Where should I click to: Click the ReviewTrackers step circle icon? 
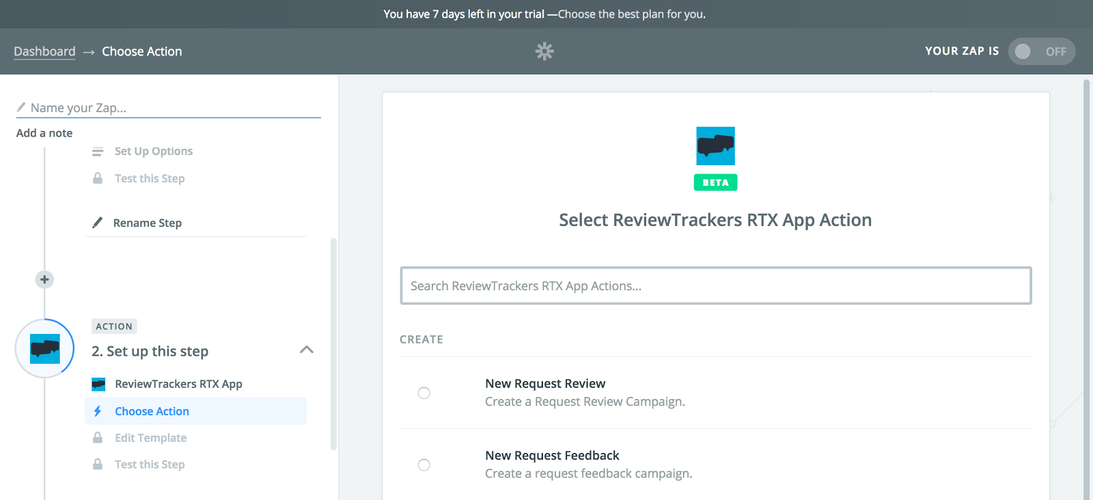(x=44, y=348)
